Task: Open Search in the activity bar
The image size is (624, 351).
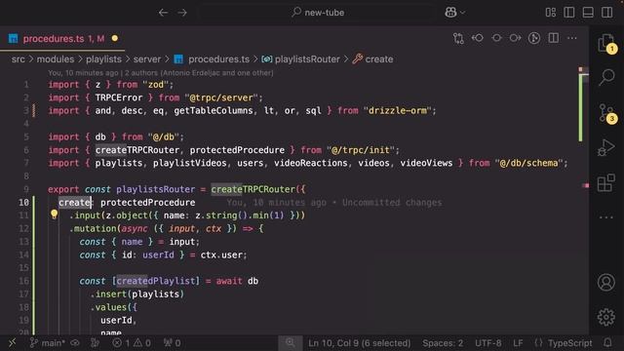Action: point(606,77)
